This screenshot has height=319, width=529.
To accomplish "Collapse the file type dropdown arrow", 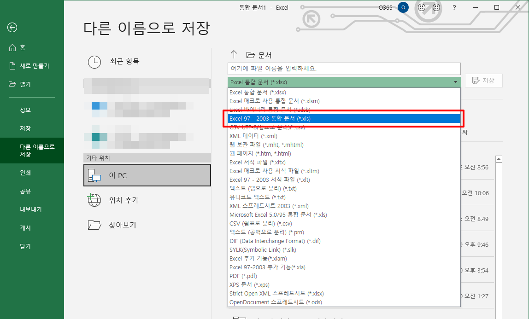I will tap(455, 82).
